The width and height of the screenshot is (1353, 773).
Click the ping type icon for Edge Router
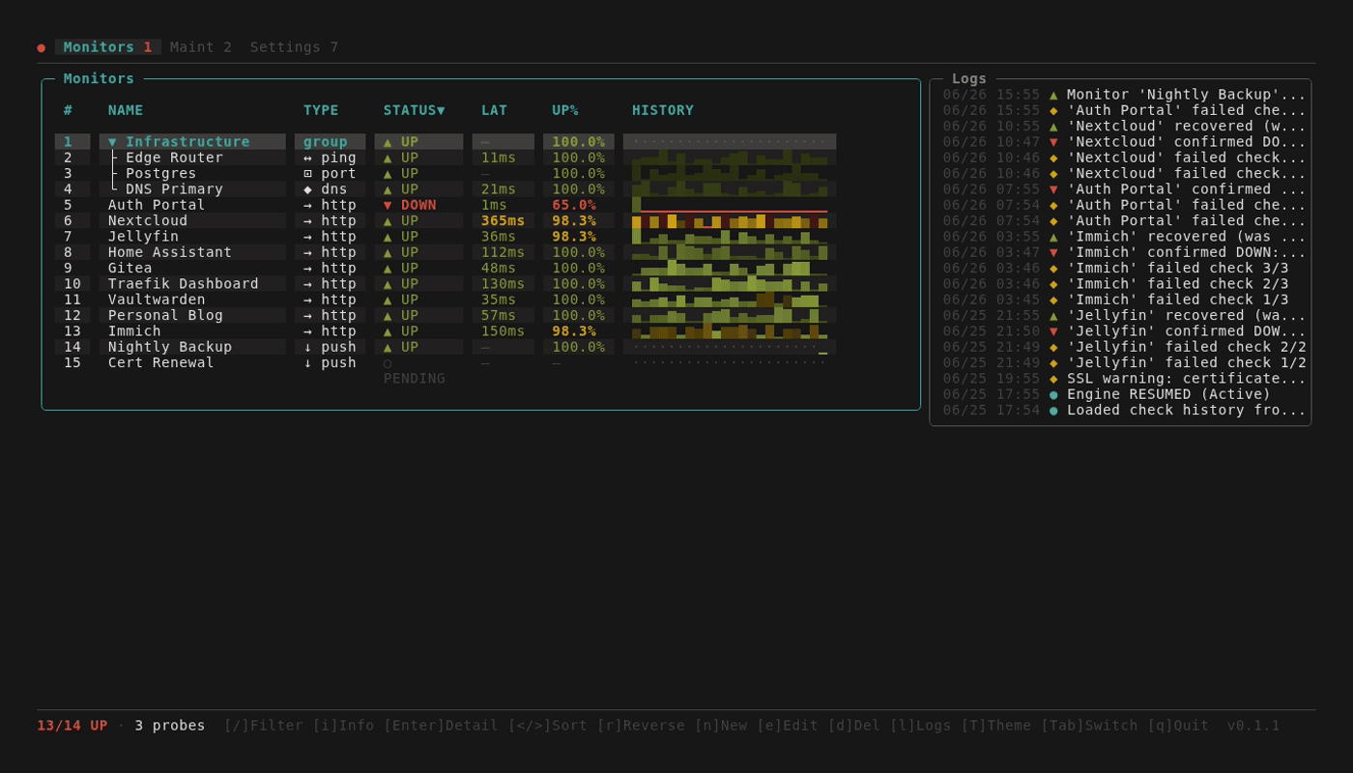[308, 157]
